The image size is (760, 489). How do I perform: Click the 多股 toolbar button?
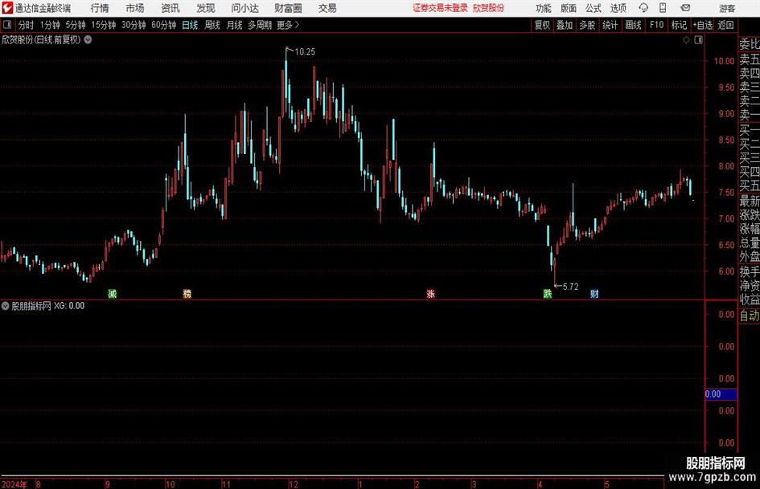click(x=587, y=25)
